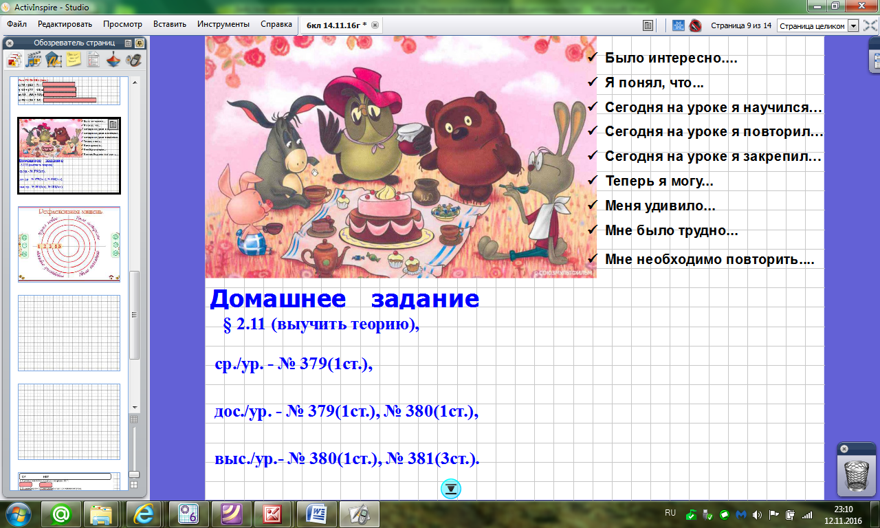Switch to ActivInspire taskbar button
This screenshot has width=880, height=528.
tap(359, 514)
